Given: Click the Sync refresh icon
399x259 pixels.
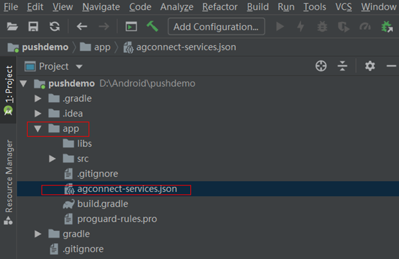Looking at the screenshot, I should [54, 26].
